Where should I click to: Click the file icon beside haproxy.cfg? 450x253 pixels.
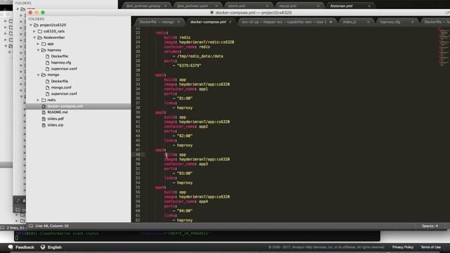(48, 63)
